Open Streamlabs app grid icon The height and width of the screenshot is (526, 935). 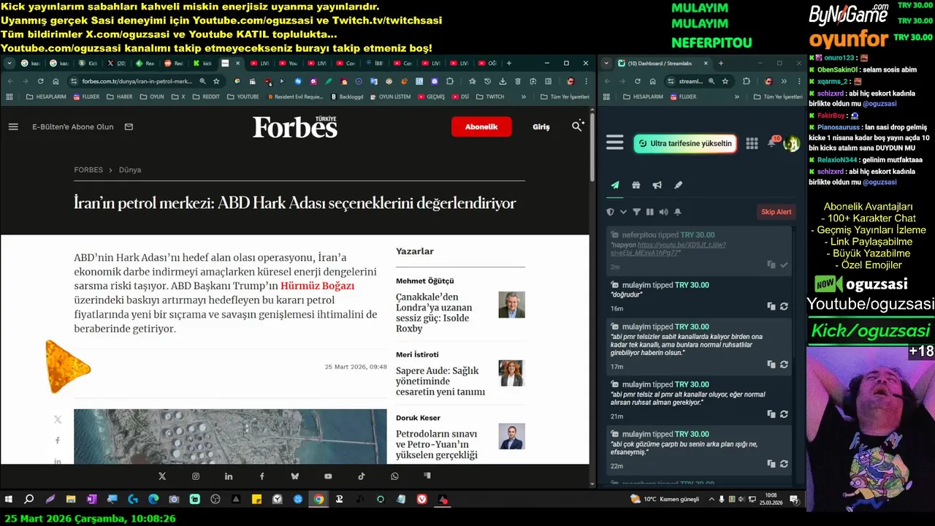tap(752, 143)
